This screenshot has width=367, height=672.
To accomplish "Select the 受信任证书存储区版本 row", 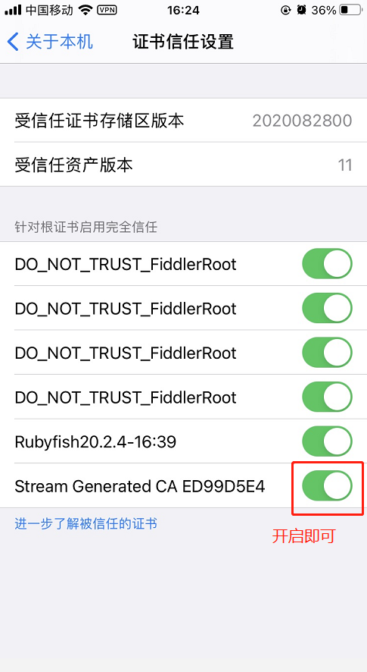I will pos(183,121).
